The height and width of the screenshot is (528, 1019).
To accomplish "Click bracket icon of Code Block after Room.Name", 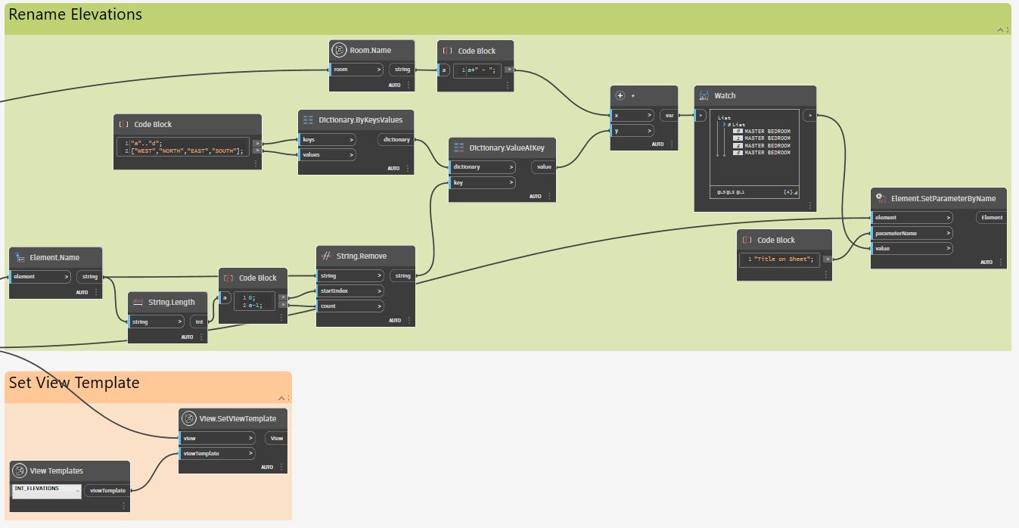I will pos(447,51).
